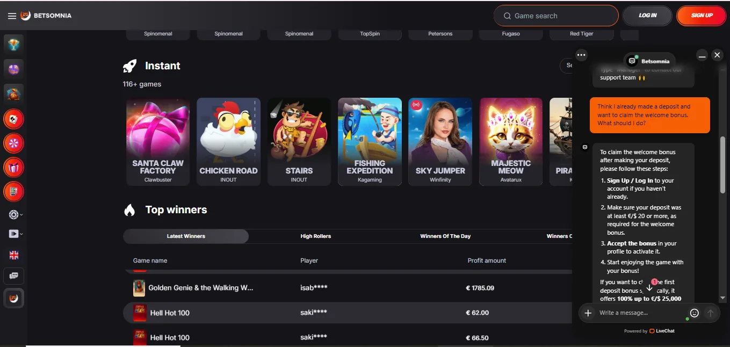Click the Hell Hot 100 € 62.00 row

(346, 313)
